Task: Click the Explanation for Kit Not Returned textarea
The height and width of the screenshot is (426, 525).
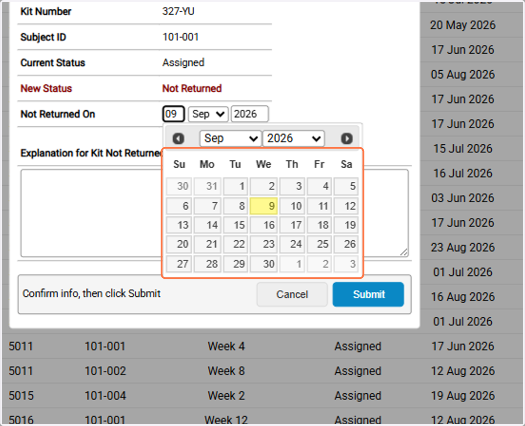Action: pos(214,213)
